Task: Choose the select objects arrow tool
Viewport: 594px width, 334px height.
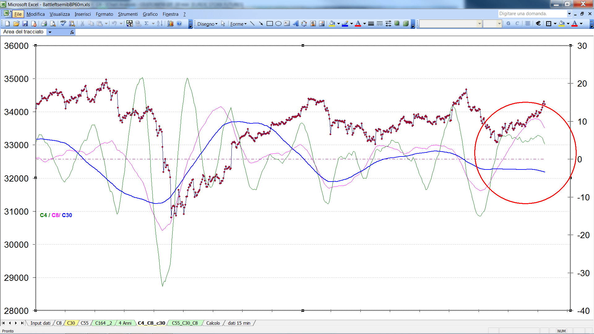Action: [x=223, y=24]
